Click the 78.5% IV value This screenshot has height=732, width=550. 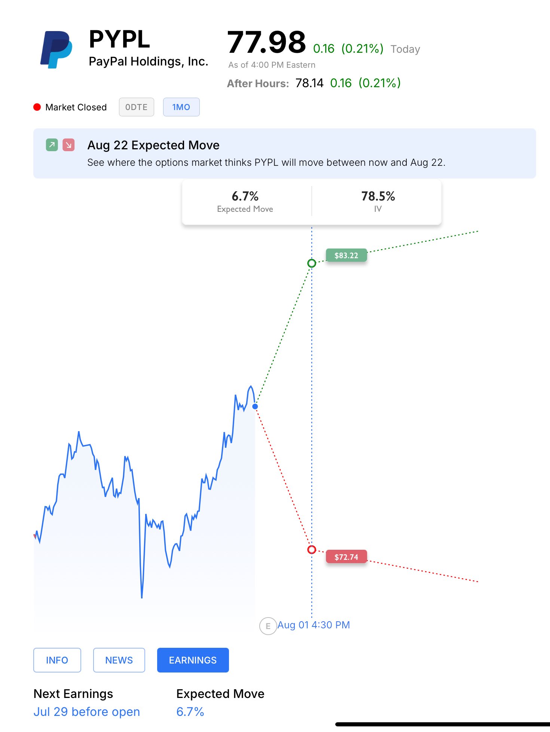pyautogui.click(x=378, y=196)
